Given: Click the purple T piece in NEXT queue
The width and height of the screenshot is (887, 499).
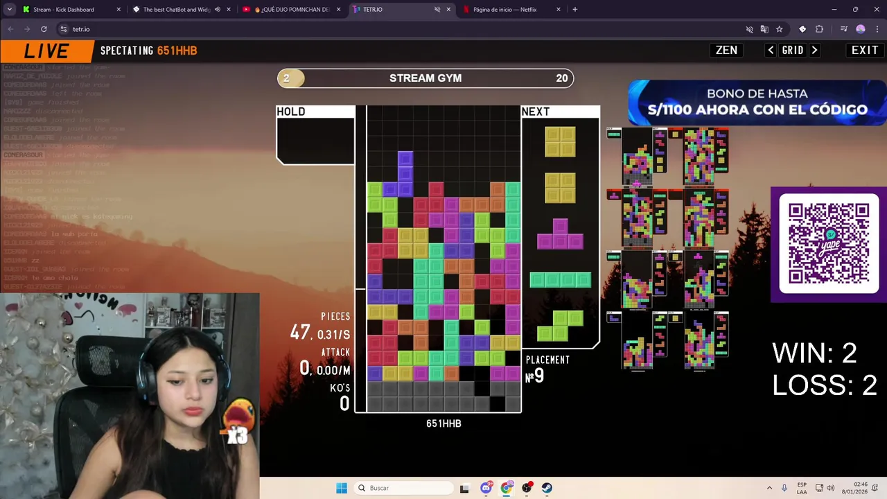Looking at the screenshot, I should click(560, 234).
